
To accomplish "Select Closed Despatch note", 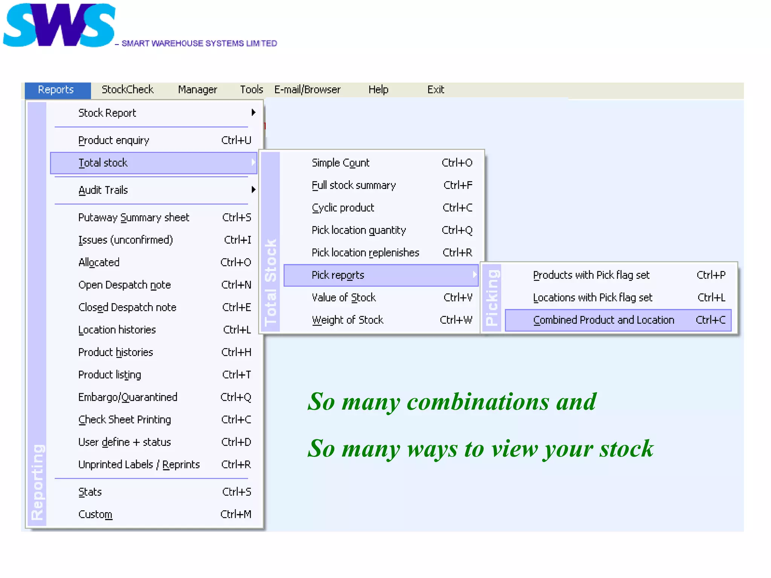I will click(x=154, y=307).
